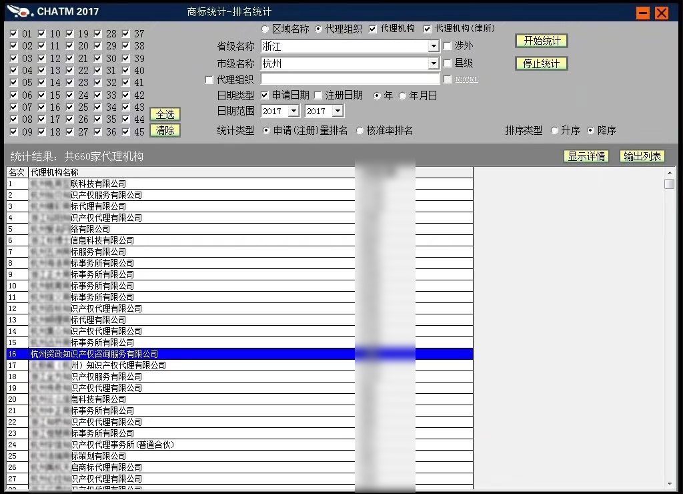Select the 核准率排名 radio option
This screenshot has height=494, width=683.
[360, 131]
